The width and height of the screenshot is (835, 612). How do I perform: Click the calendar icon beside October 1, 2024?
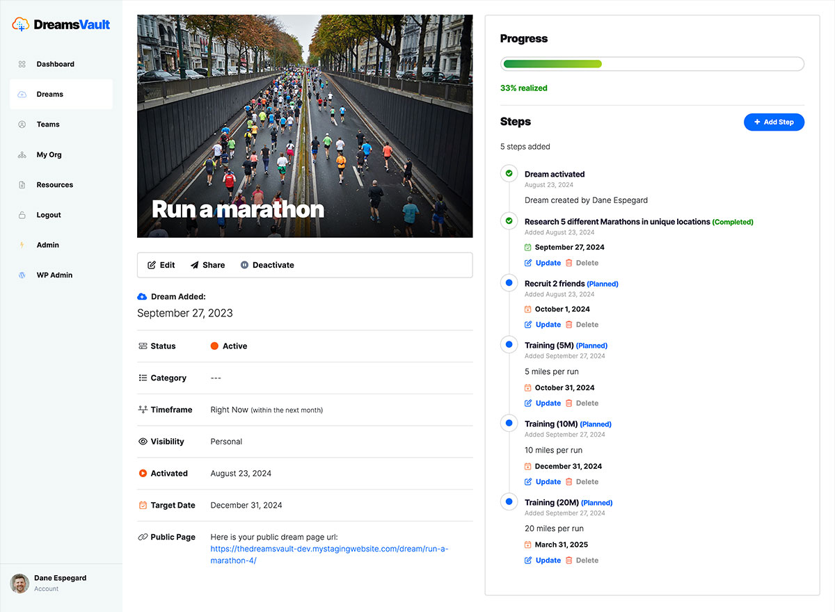point(528,309)
